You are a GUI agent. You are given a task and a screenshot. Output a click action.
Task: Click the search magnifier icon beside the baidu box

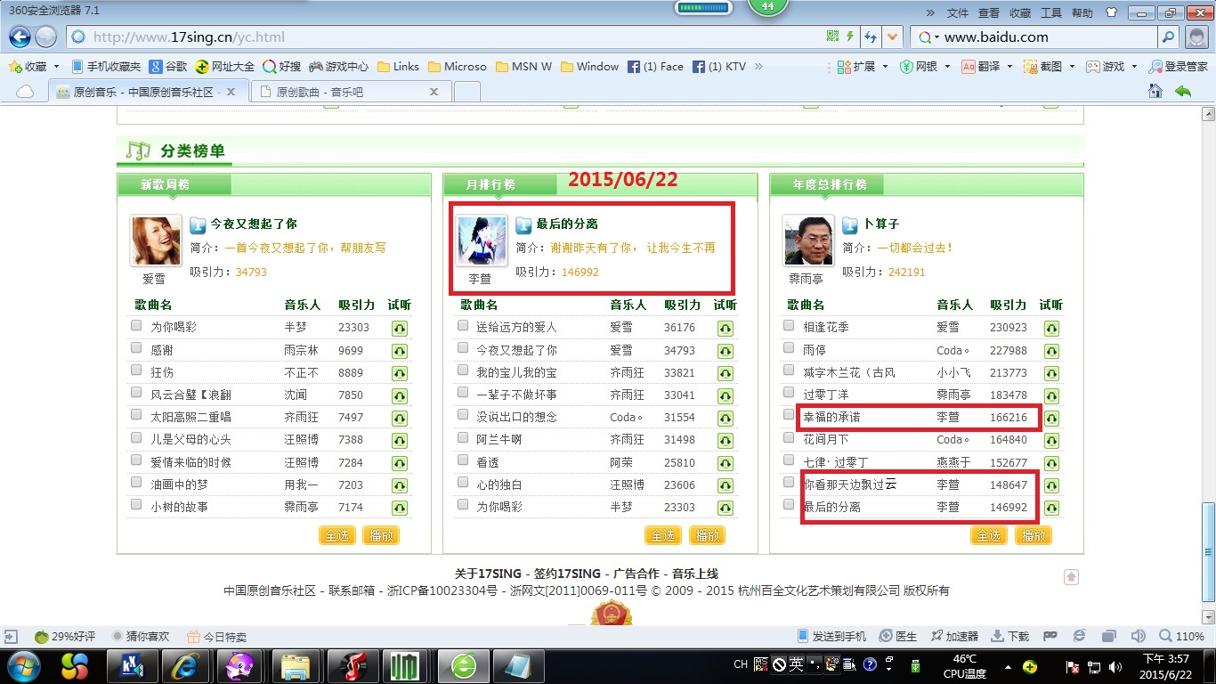click(x=1168, y=37)
